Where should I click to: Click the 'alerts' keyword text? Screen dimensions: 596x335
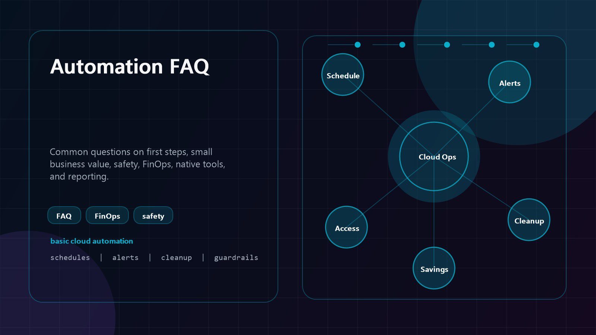126,258
